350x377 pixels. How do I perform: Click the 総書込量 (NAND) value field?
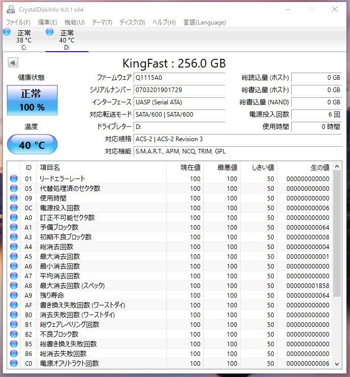317,102
